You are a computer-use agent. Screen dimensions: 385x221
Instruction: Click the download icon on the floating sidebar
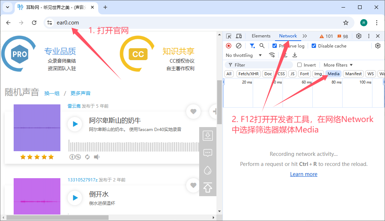pos(208,135)
